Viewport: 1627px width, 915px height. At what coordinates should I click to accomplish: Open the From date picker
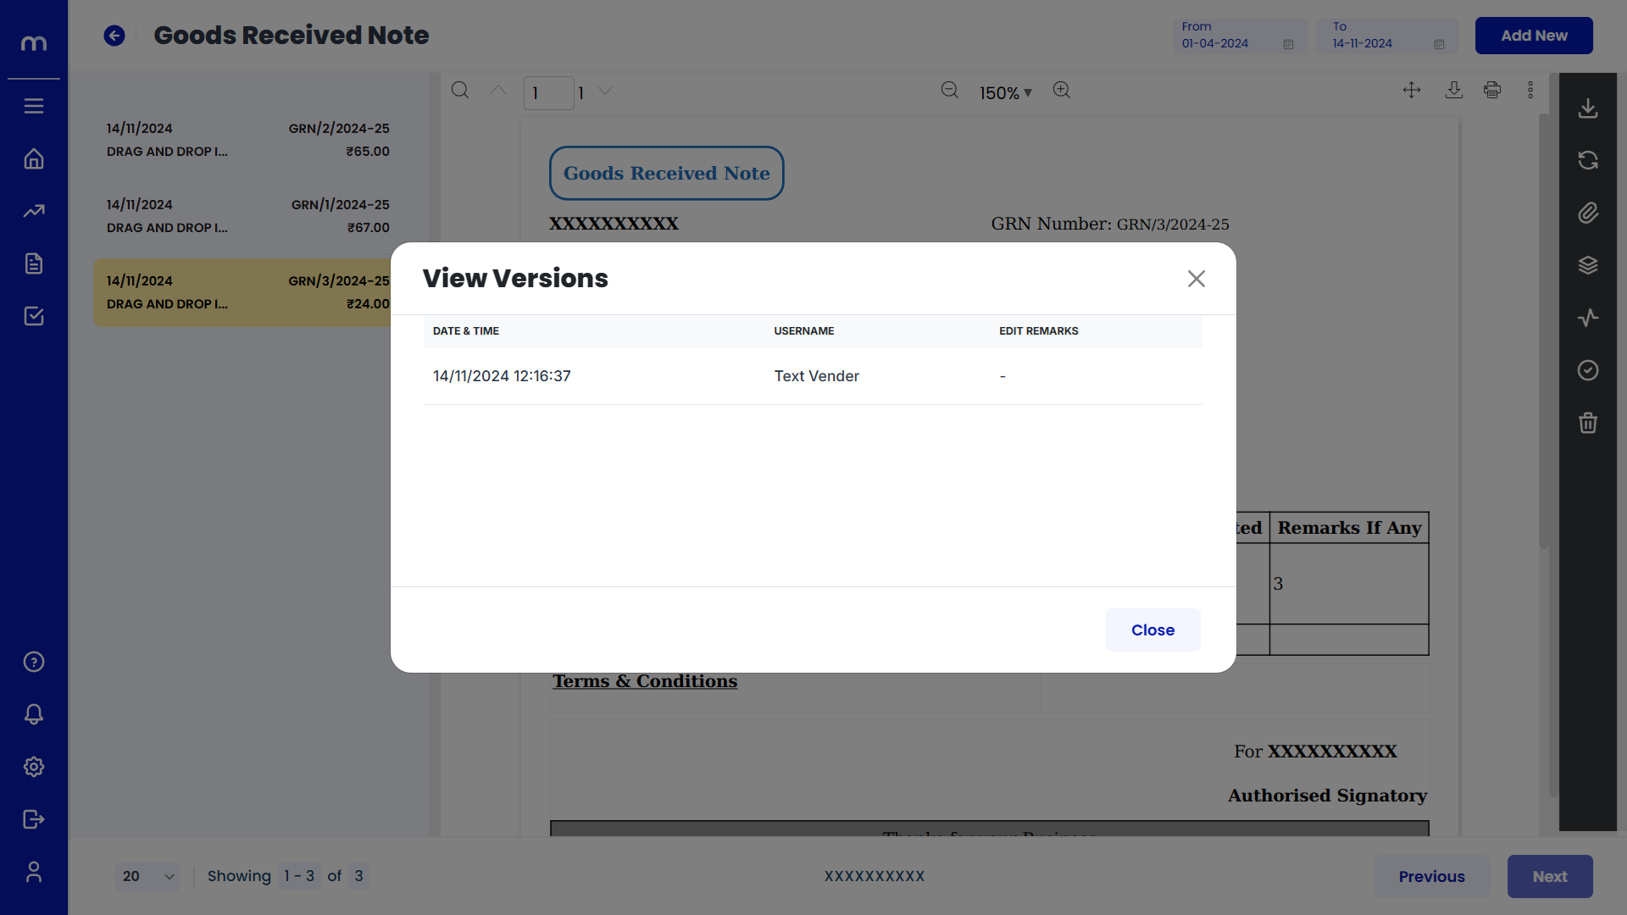pos(1239,36)
